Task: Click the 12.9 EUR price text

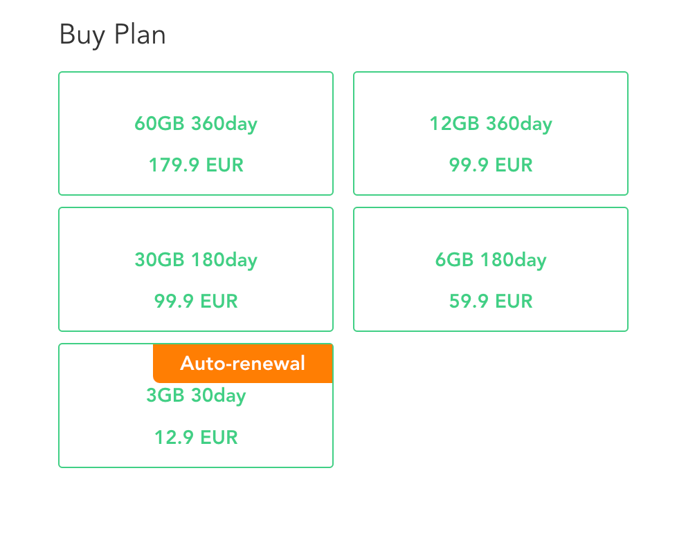Action: pyautogui.click(x=196, y=438)
